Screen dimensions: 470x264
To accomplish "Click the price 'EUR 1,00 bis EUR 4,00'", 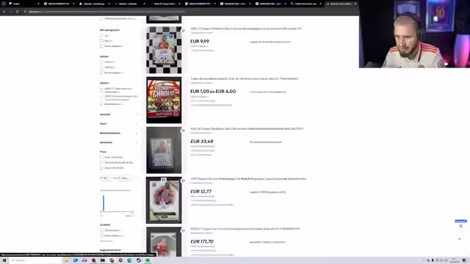I will tap(213, 91).
